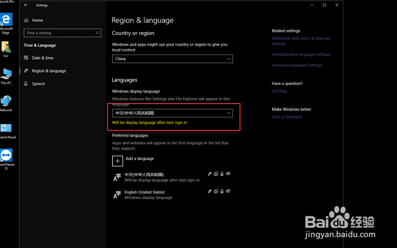The width and height of the screenshot is (397, 248).
Task: Select the Network desktop icon
Action: [x=6, y=103]
